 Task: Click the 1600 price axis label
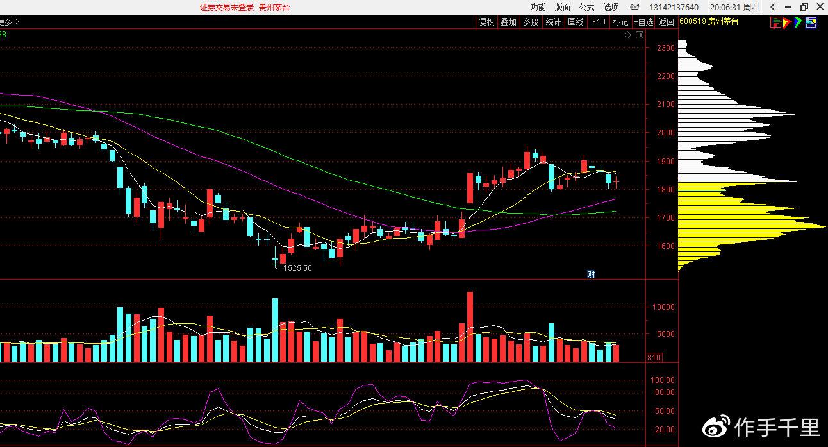[x=665, y=246]
